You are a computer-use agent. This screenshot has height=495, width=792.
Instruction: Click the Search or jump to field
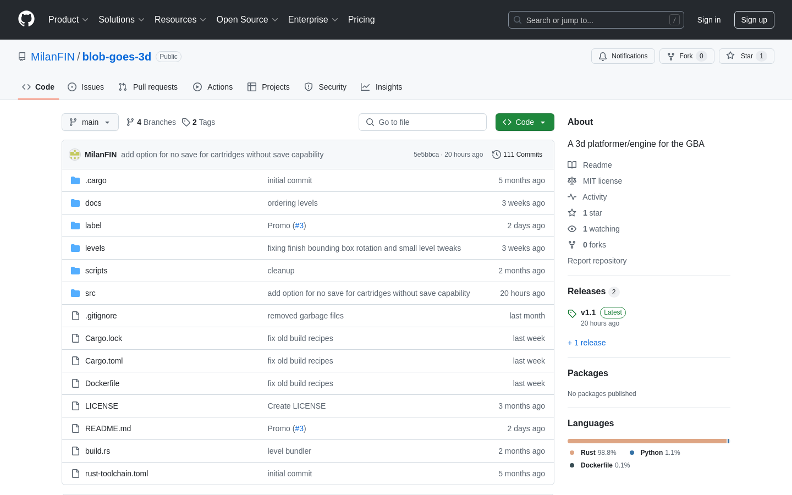pos(596,20)
